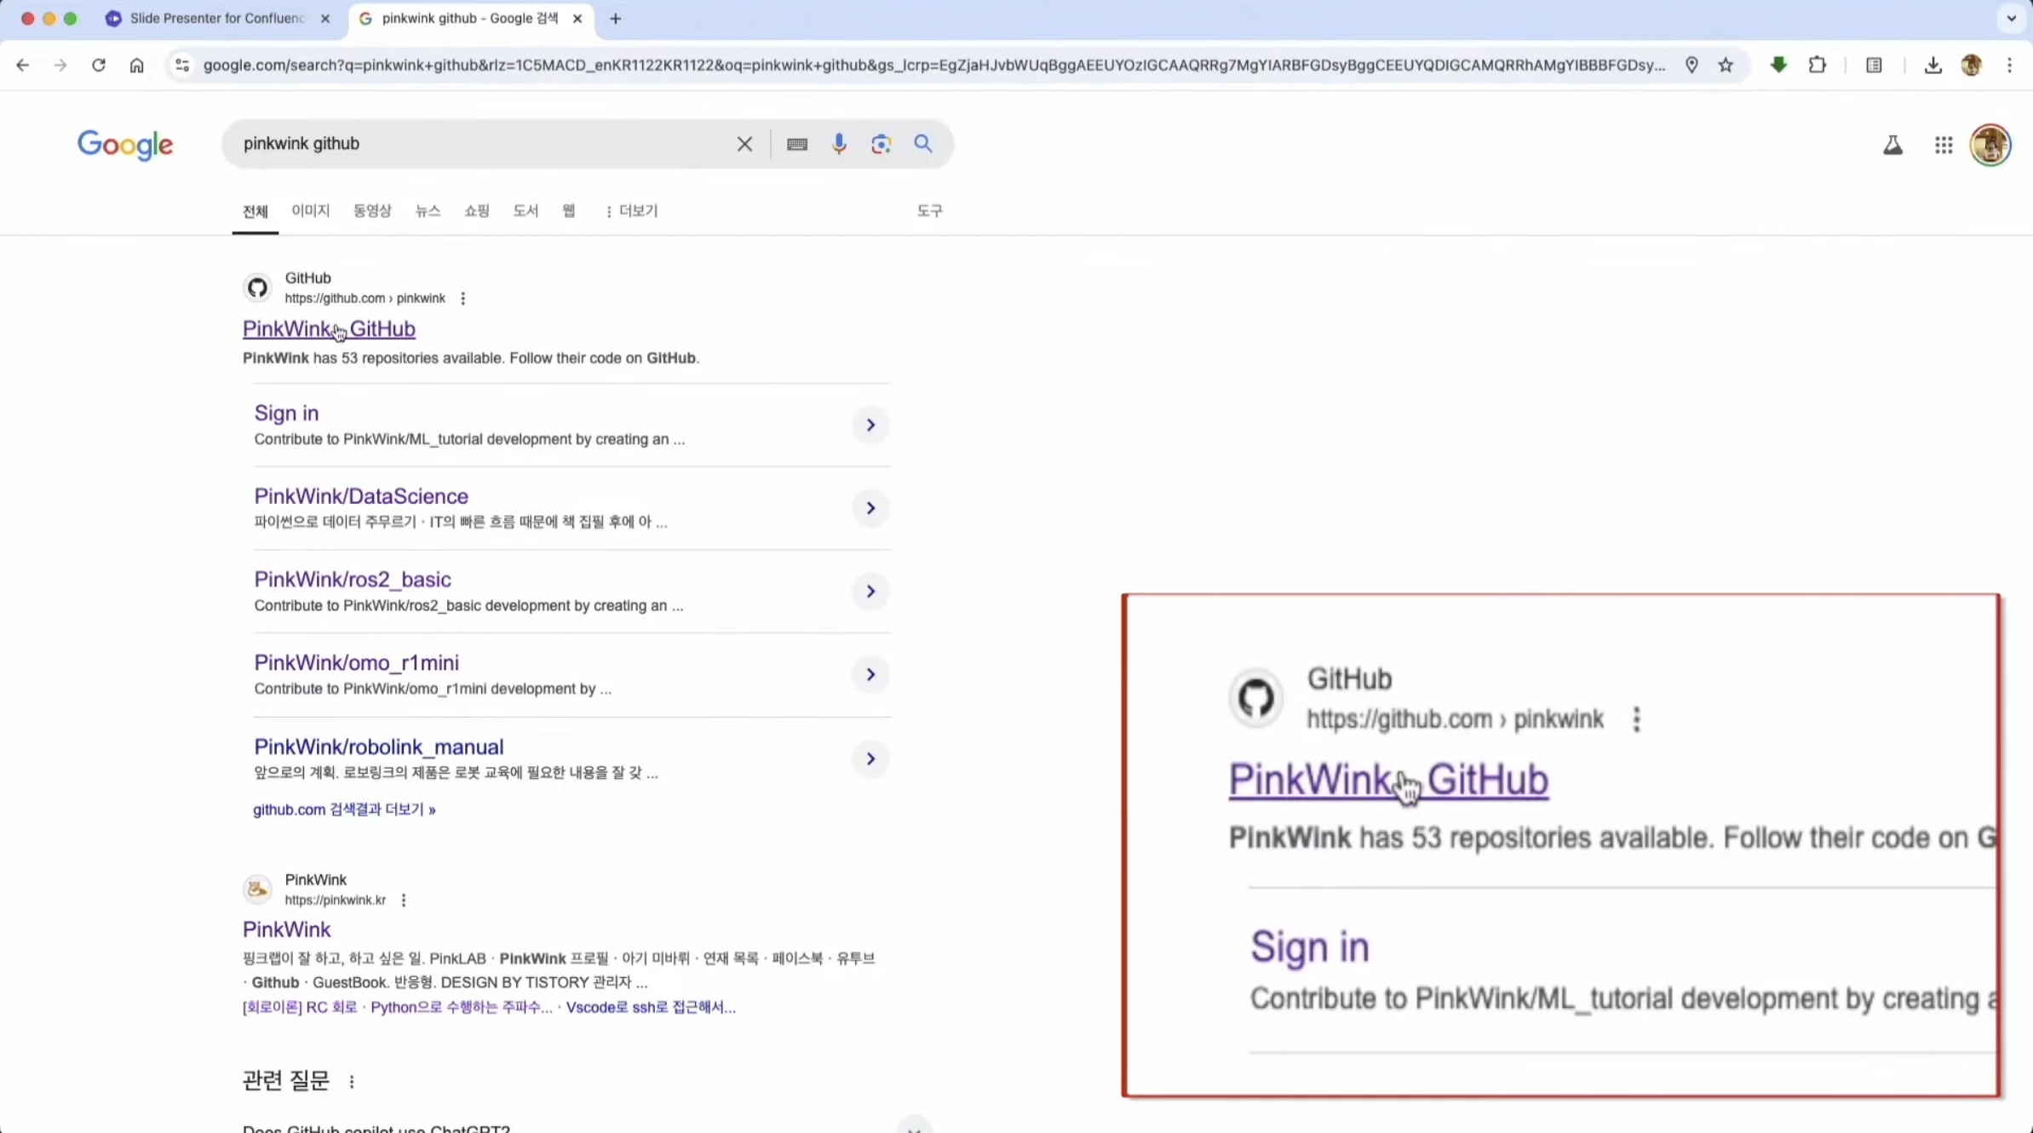Open Search Labs flask icon
This screenshot has height=1133, width=2033.
[x=1892, y=146]
